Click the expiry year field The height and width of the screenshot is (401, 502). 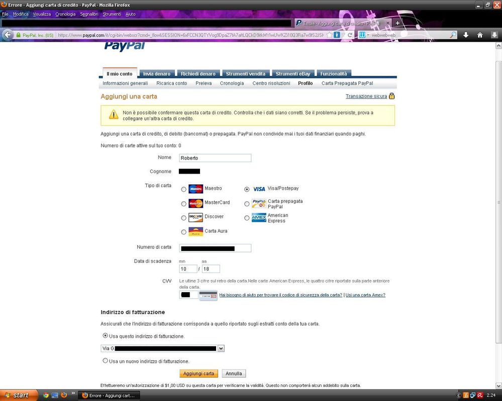click(211, 269)
